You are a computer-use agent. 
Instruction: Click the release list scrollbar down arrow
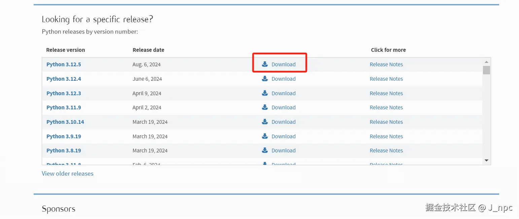[486, 160]
